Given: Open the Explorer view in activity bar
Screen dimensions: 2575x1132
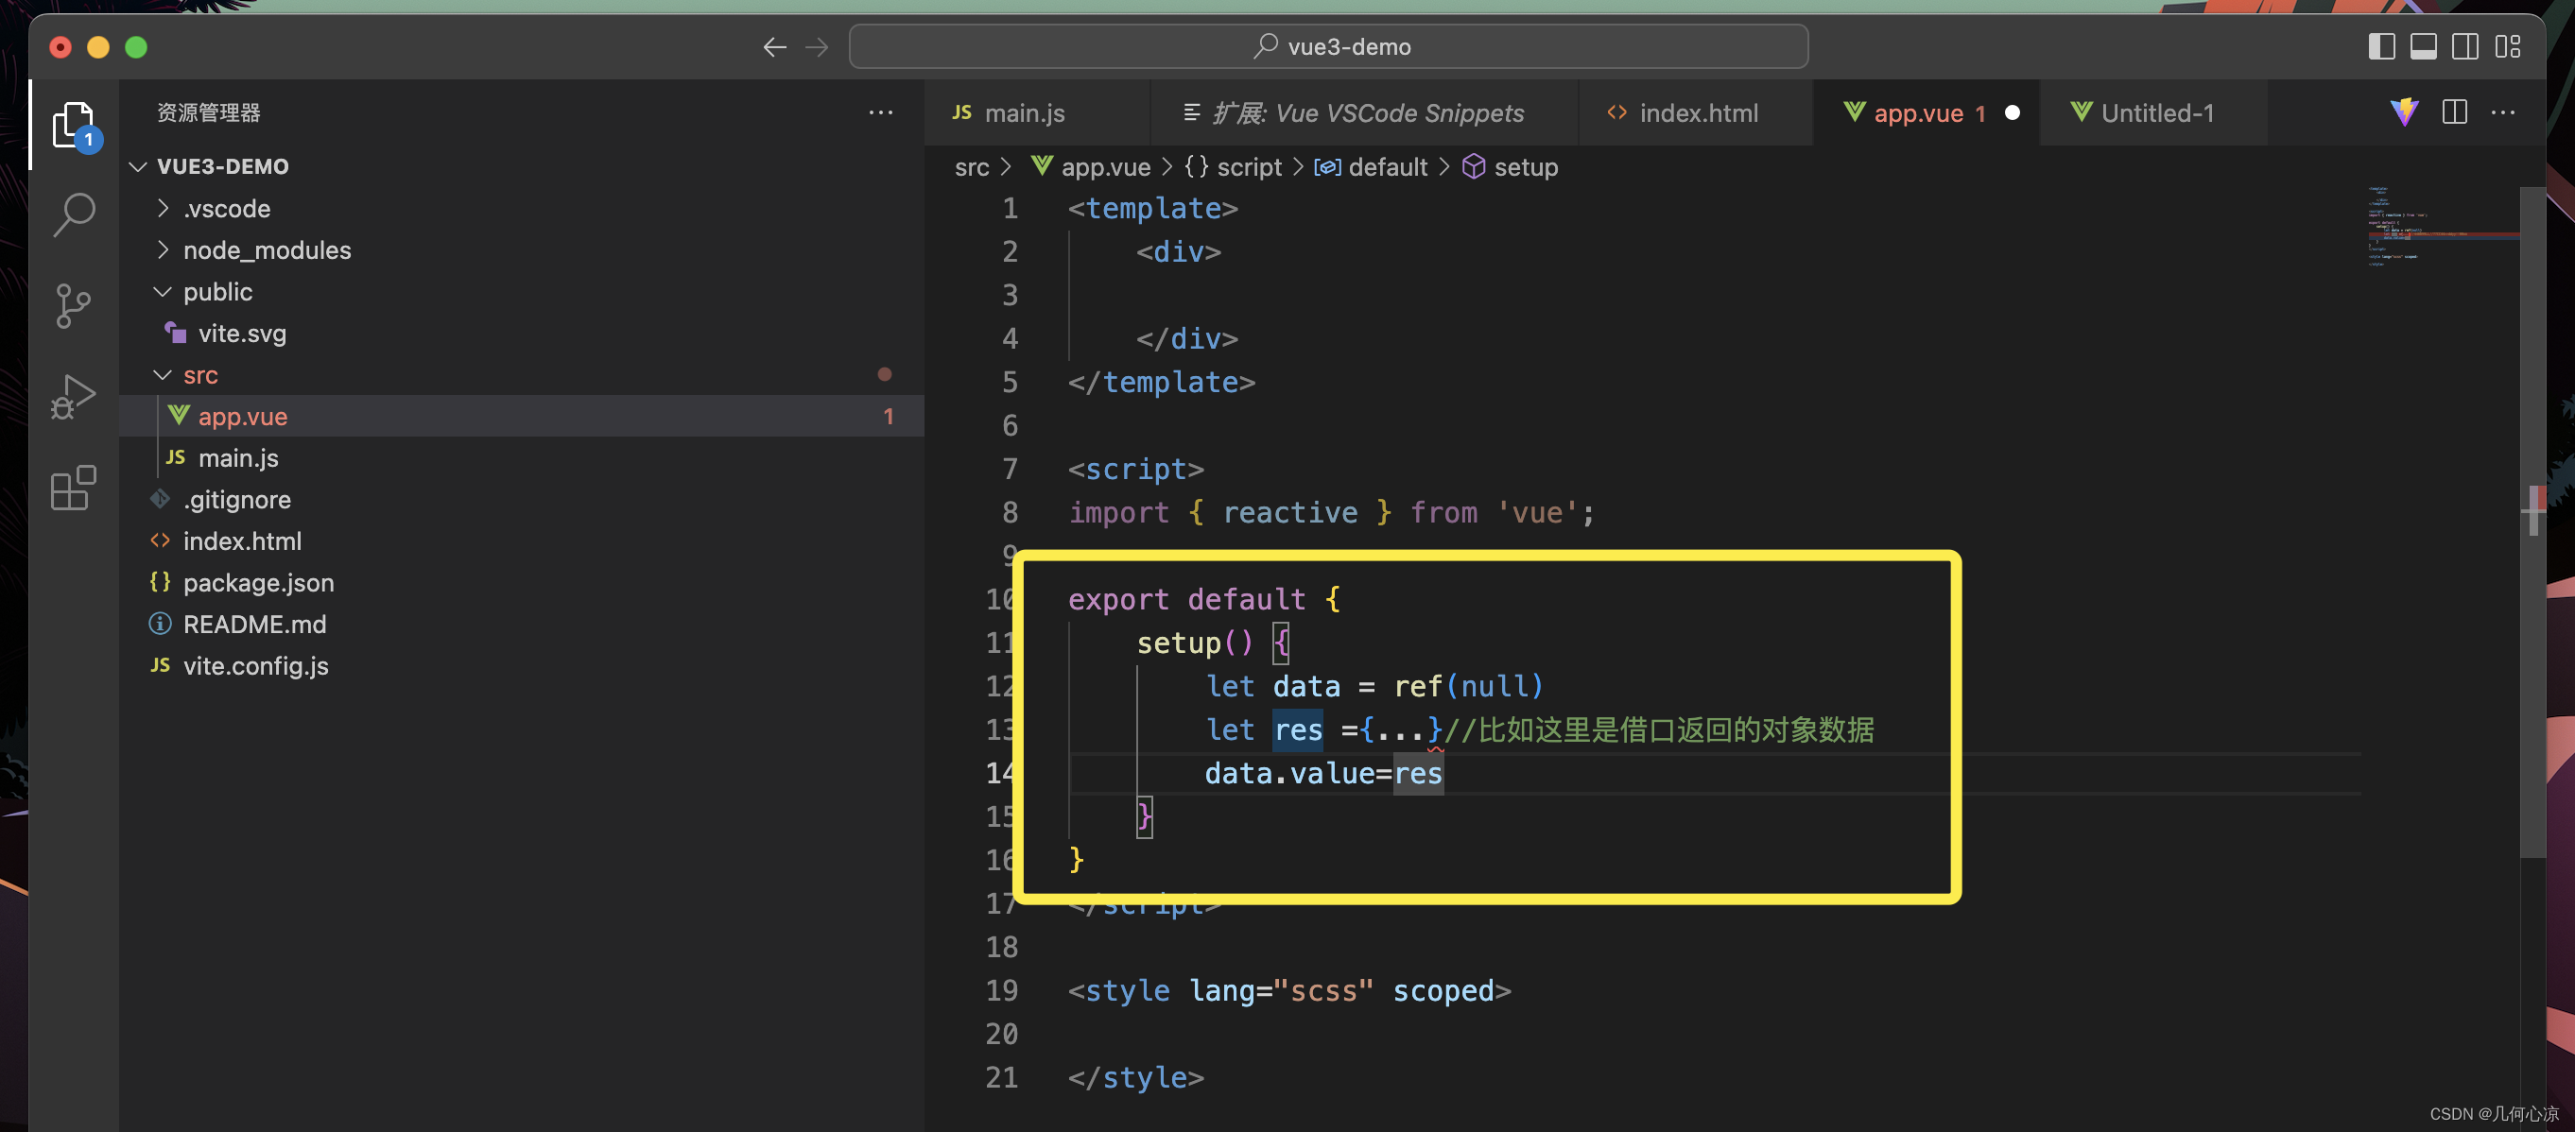Looking at the screenshot, I should pos(74,126).
